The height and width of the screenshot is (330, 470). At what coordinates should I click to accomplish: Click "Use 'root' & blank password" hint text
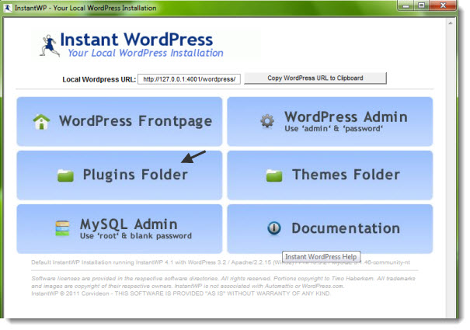(x=135, y=236)
